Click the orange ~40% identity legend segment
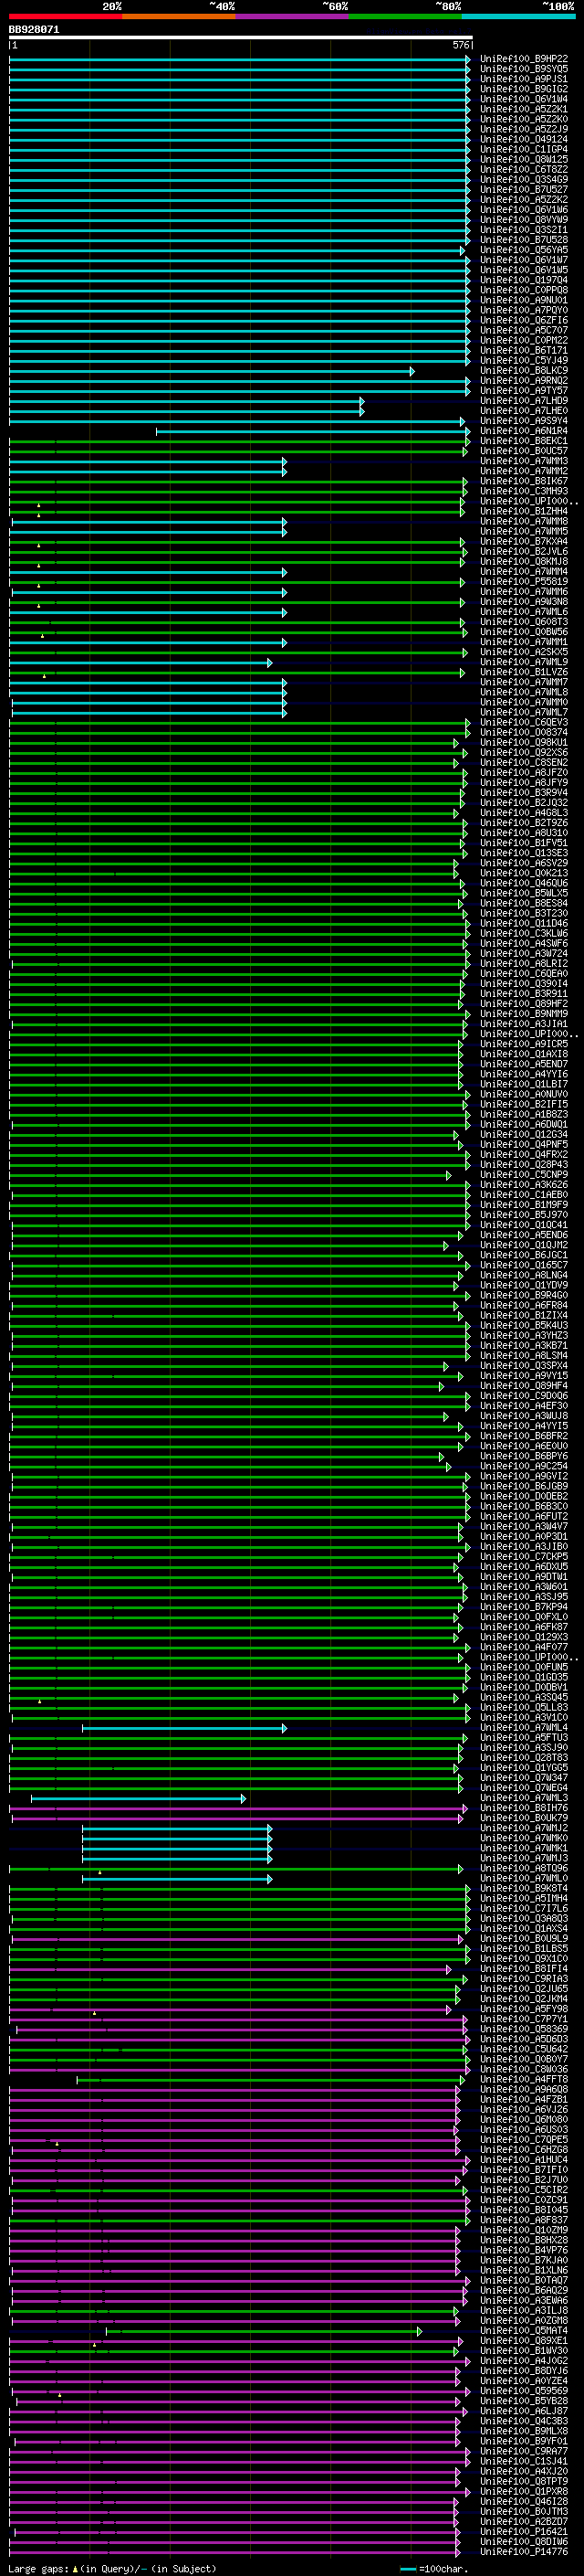 coord(179,16)
